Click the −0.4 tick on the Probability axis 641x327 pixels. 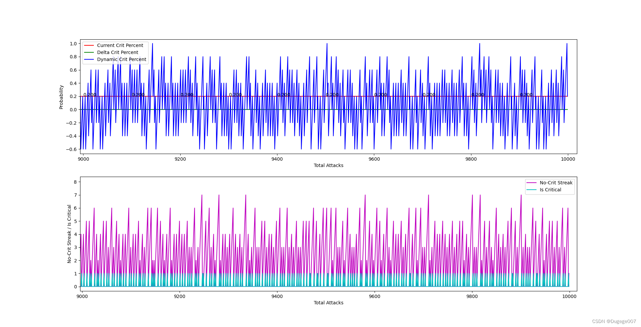point(71,136)
